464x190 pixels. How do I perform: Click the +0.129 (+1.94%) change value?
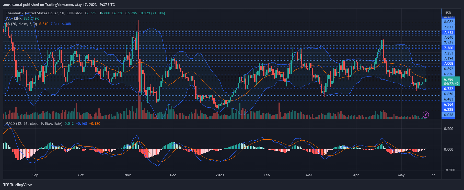[x=152, y=13]
